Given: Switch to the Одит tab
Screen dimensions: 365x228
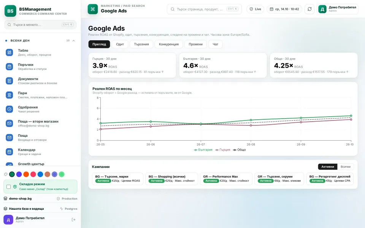Looking at the screenshot, I should pos(120,44).
